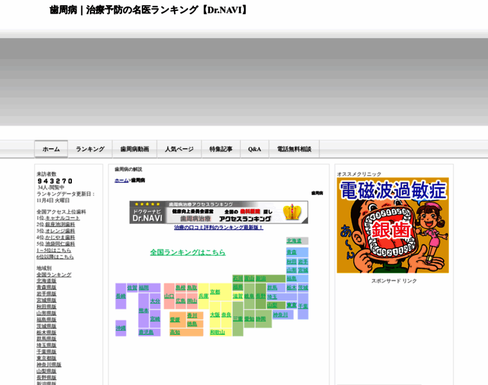Click the 全国ランキングはこちら link

pos(187,252)
